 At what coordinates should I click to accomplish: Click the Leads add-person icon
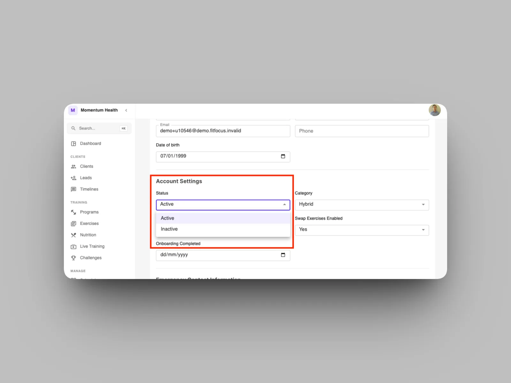(x=73, y=178)
